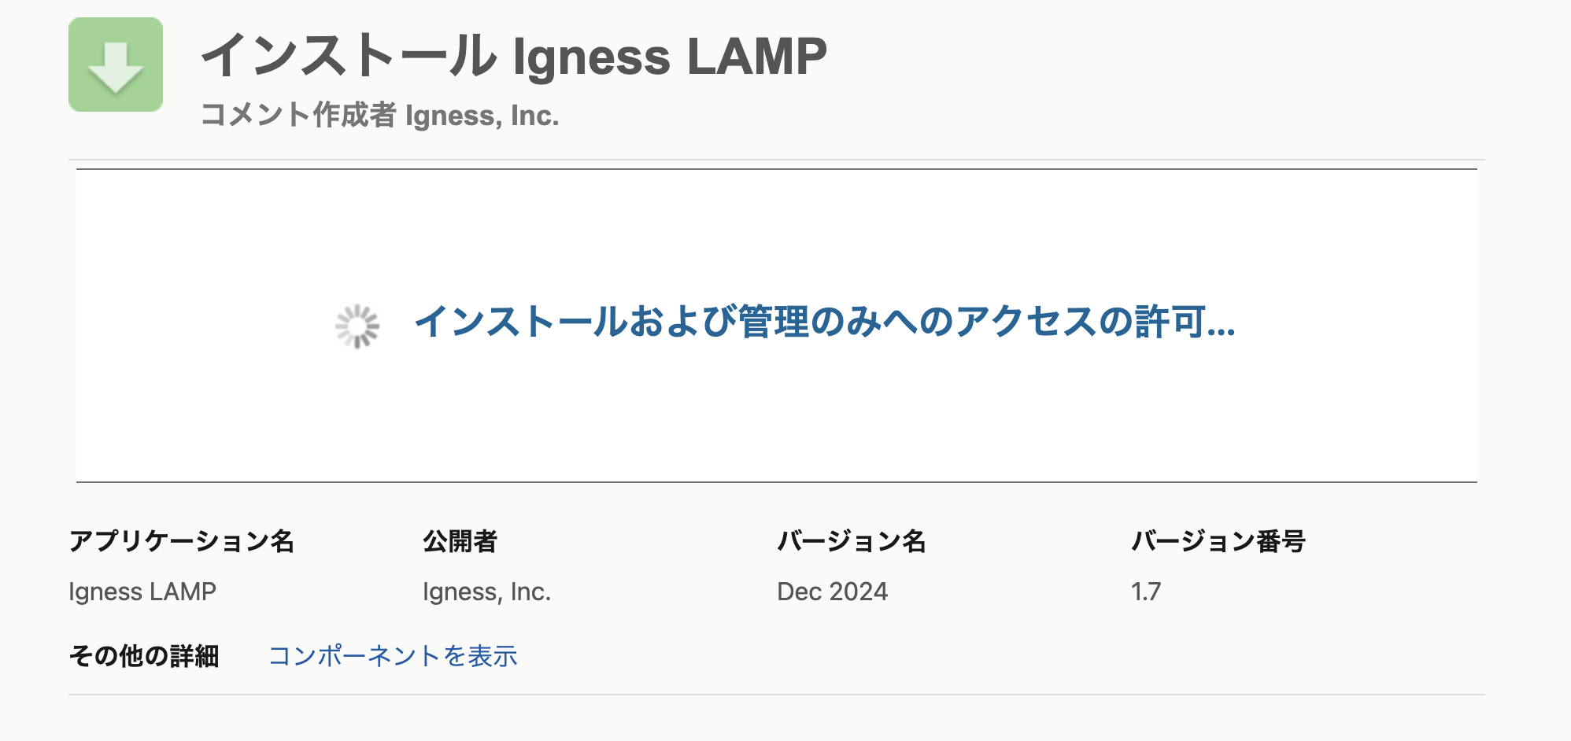Click the loading spinner icon
Viewport: 1571px width, 741px height.
pyautogui.click(x=357, y=326)
